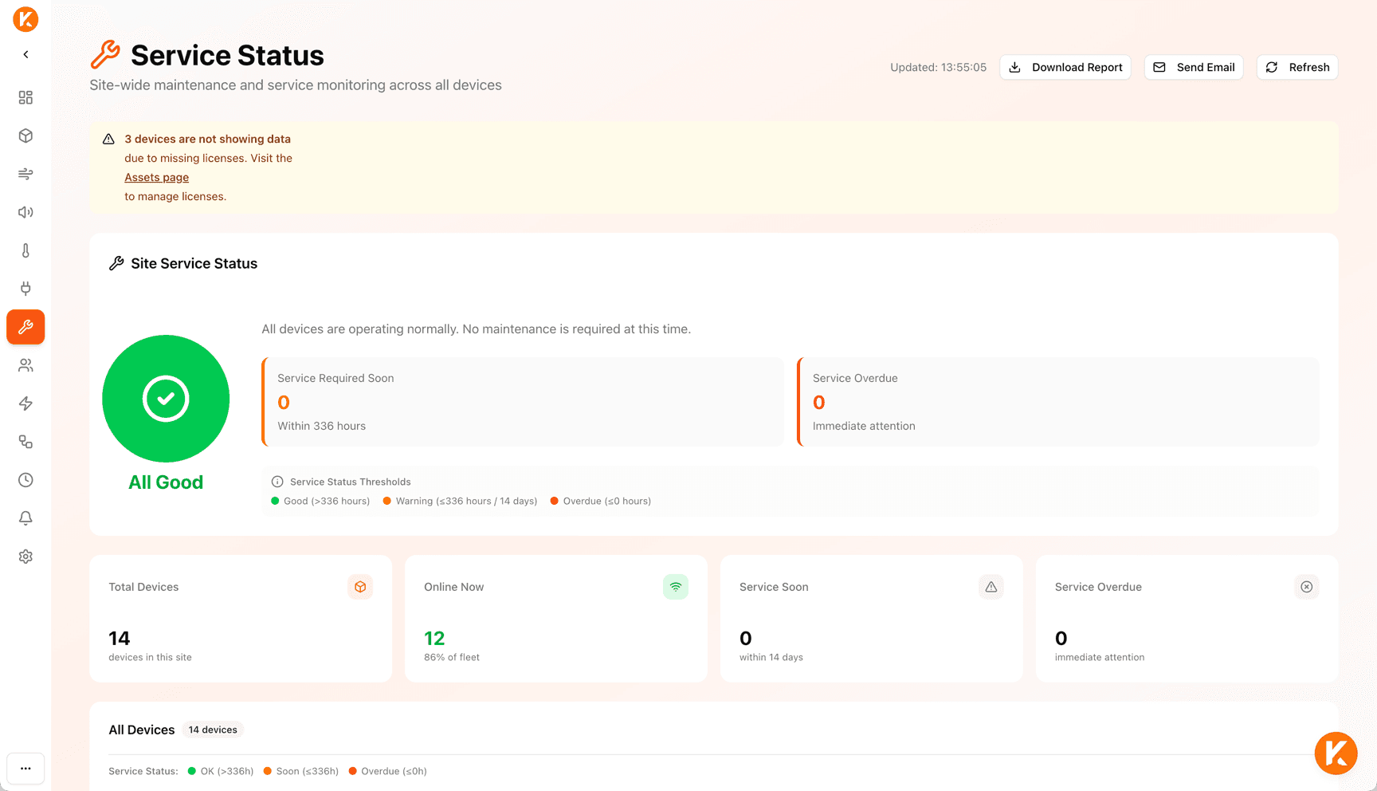Click the 'Warning (≤336 hours / 14 days)' legend
This screenshot has height=791, width=1377.
(x=460, y=501)
